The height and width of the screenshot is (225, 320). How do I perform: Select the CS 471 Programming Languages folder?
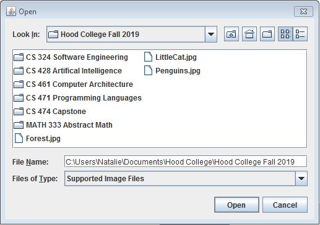click(77, 98)
